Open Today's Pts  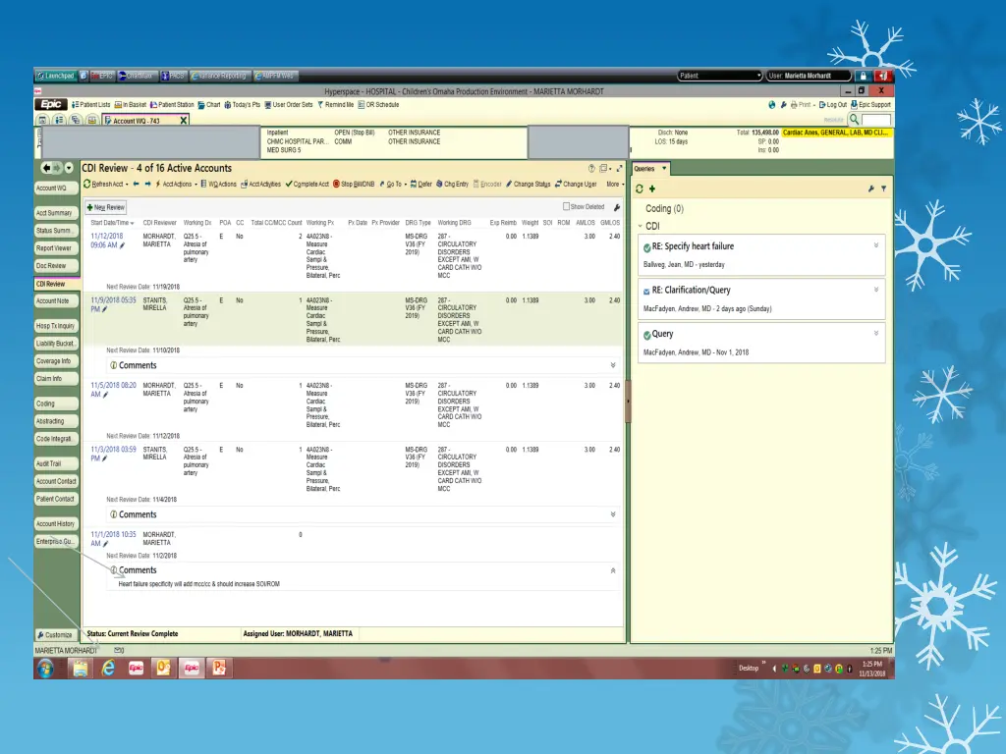[x=243, y=104]
